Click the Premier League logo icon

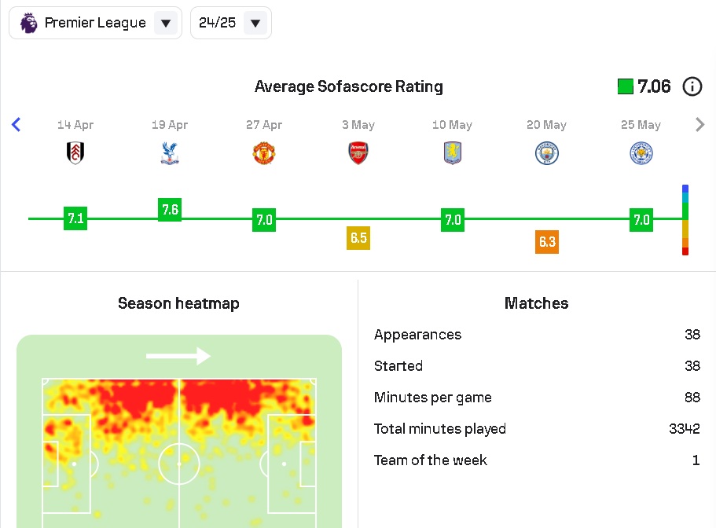(x=28, y=22)
